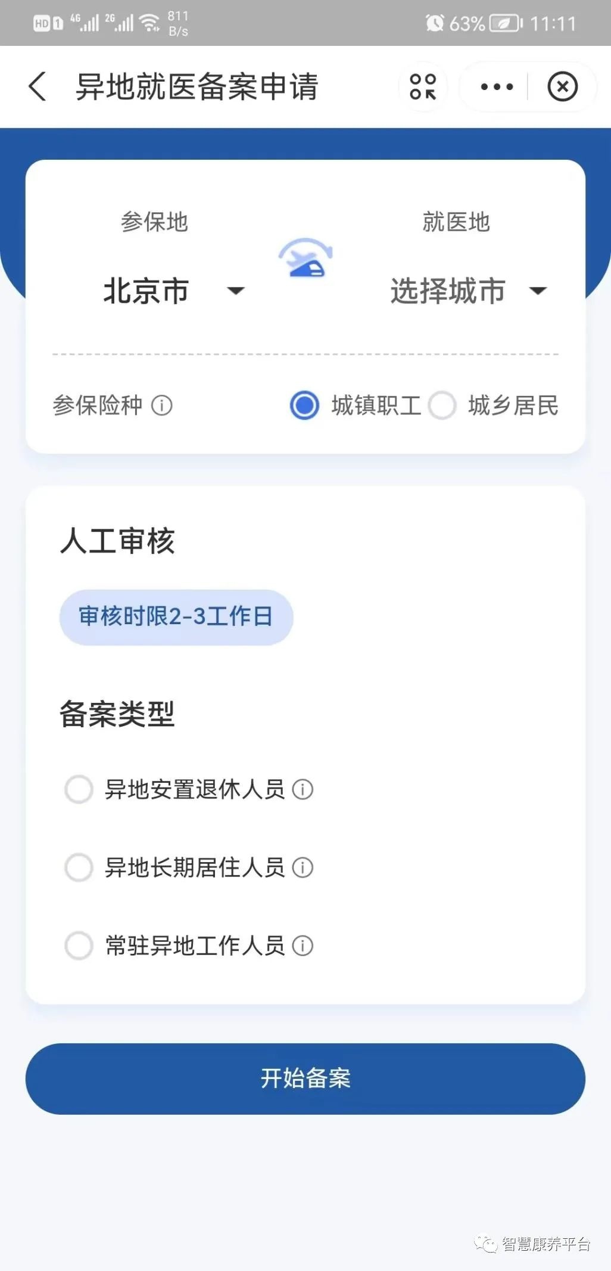Tap the airplane icon between the cities

305,258
